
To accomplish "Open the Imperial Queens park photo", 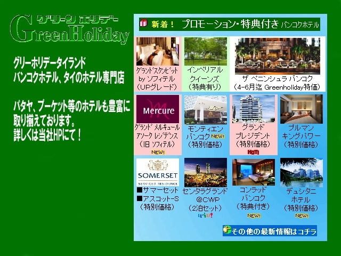I will pos(206,51).
